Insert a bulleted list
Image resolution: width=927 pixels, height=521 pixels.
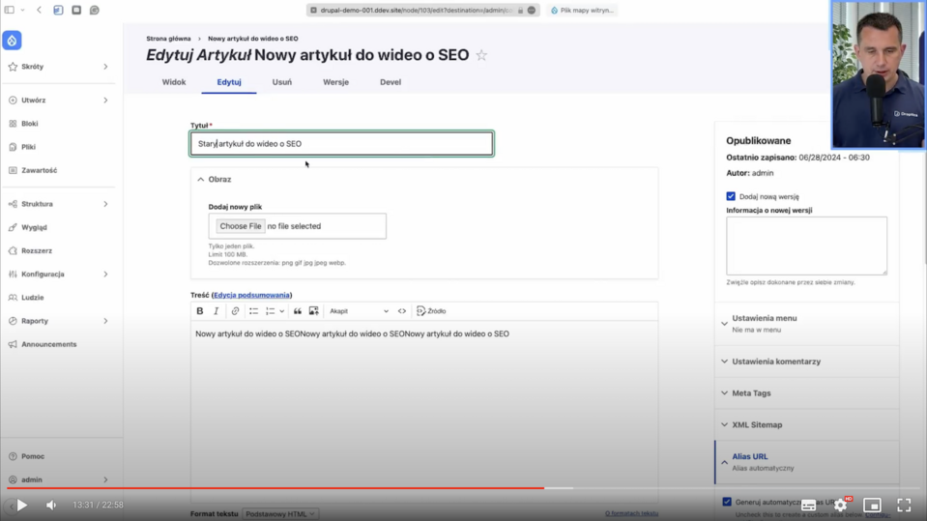(x=253, y=311)
